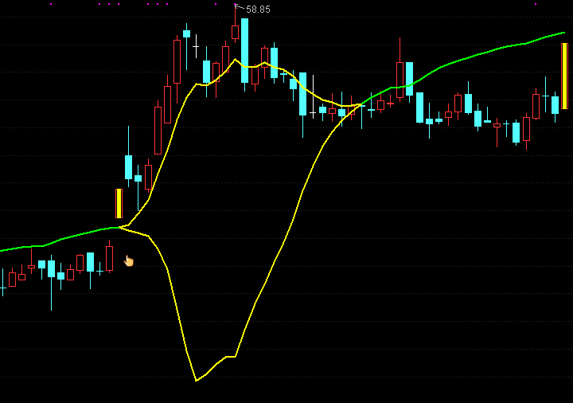This screenshot has height=403, width=573.
Task: Click the 58.85 high price label
Action: (x=258, y=10)
